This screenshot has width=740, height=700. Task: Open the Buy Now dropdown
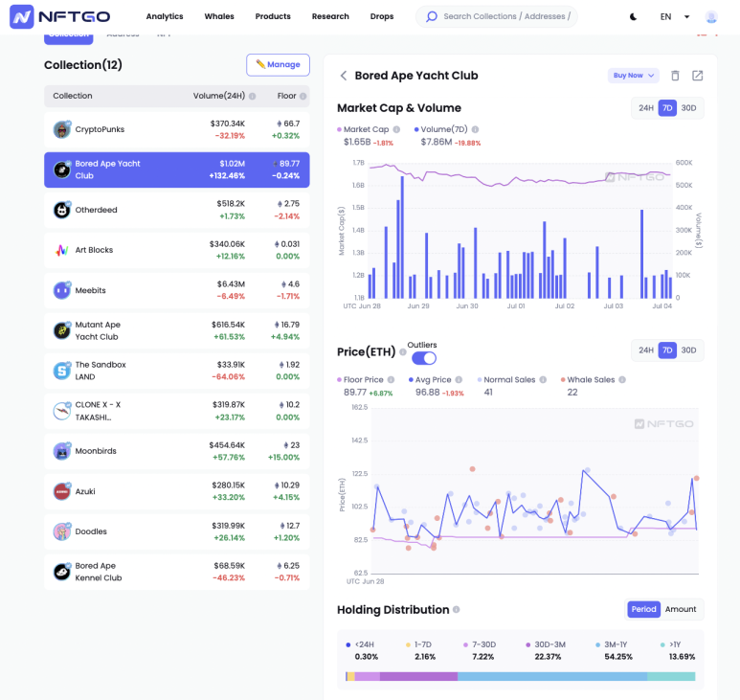point(634,76)
